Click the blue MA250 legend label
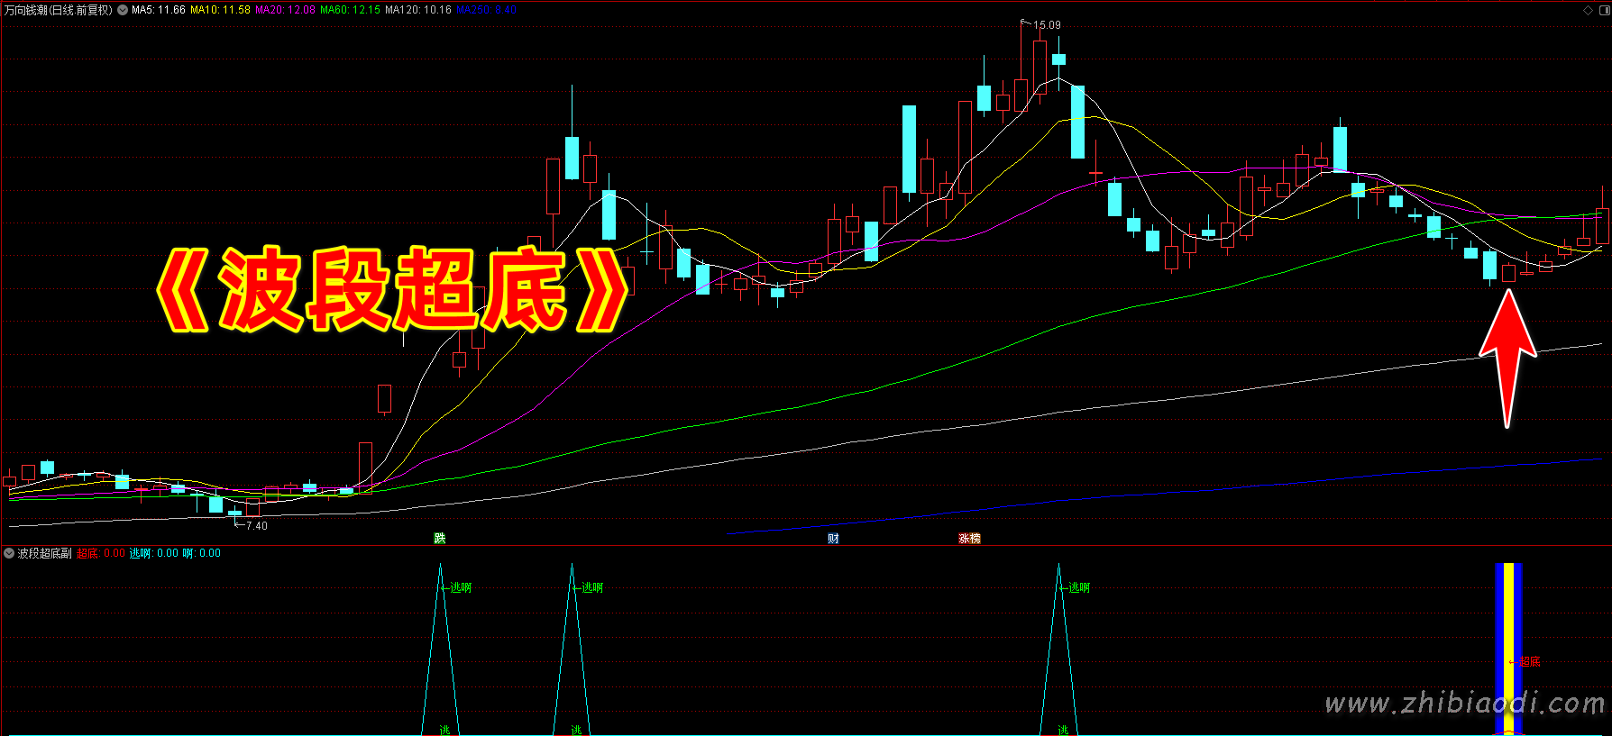Image resolution: width=1612 pixels, height=736 pixels. point(486,10)
